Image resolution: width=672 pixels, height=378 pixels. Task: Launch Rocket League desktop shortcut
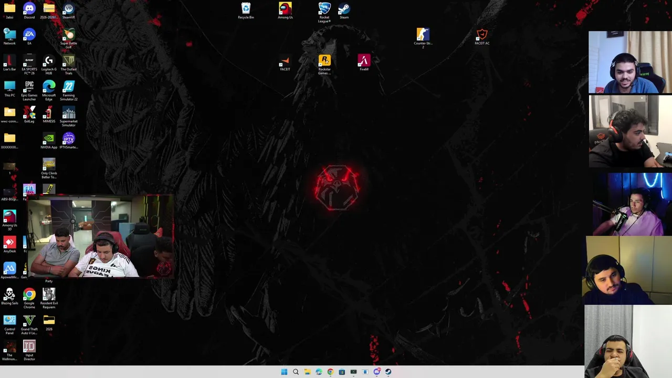click(324, 13)
